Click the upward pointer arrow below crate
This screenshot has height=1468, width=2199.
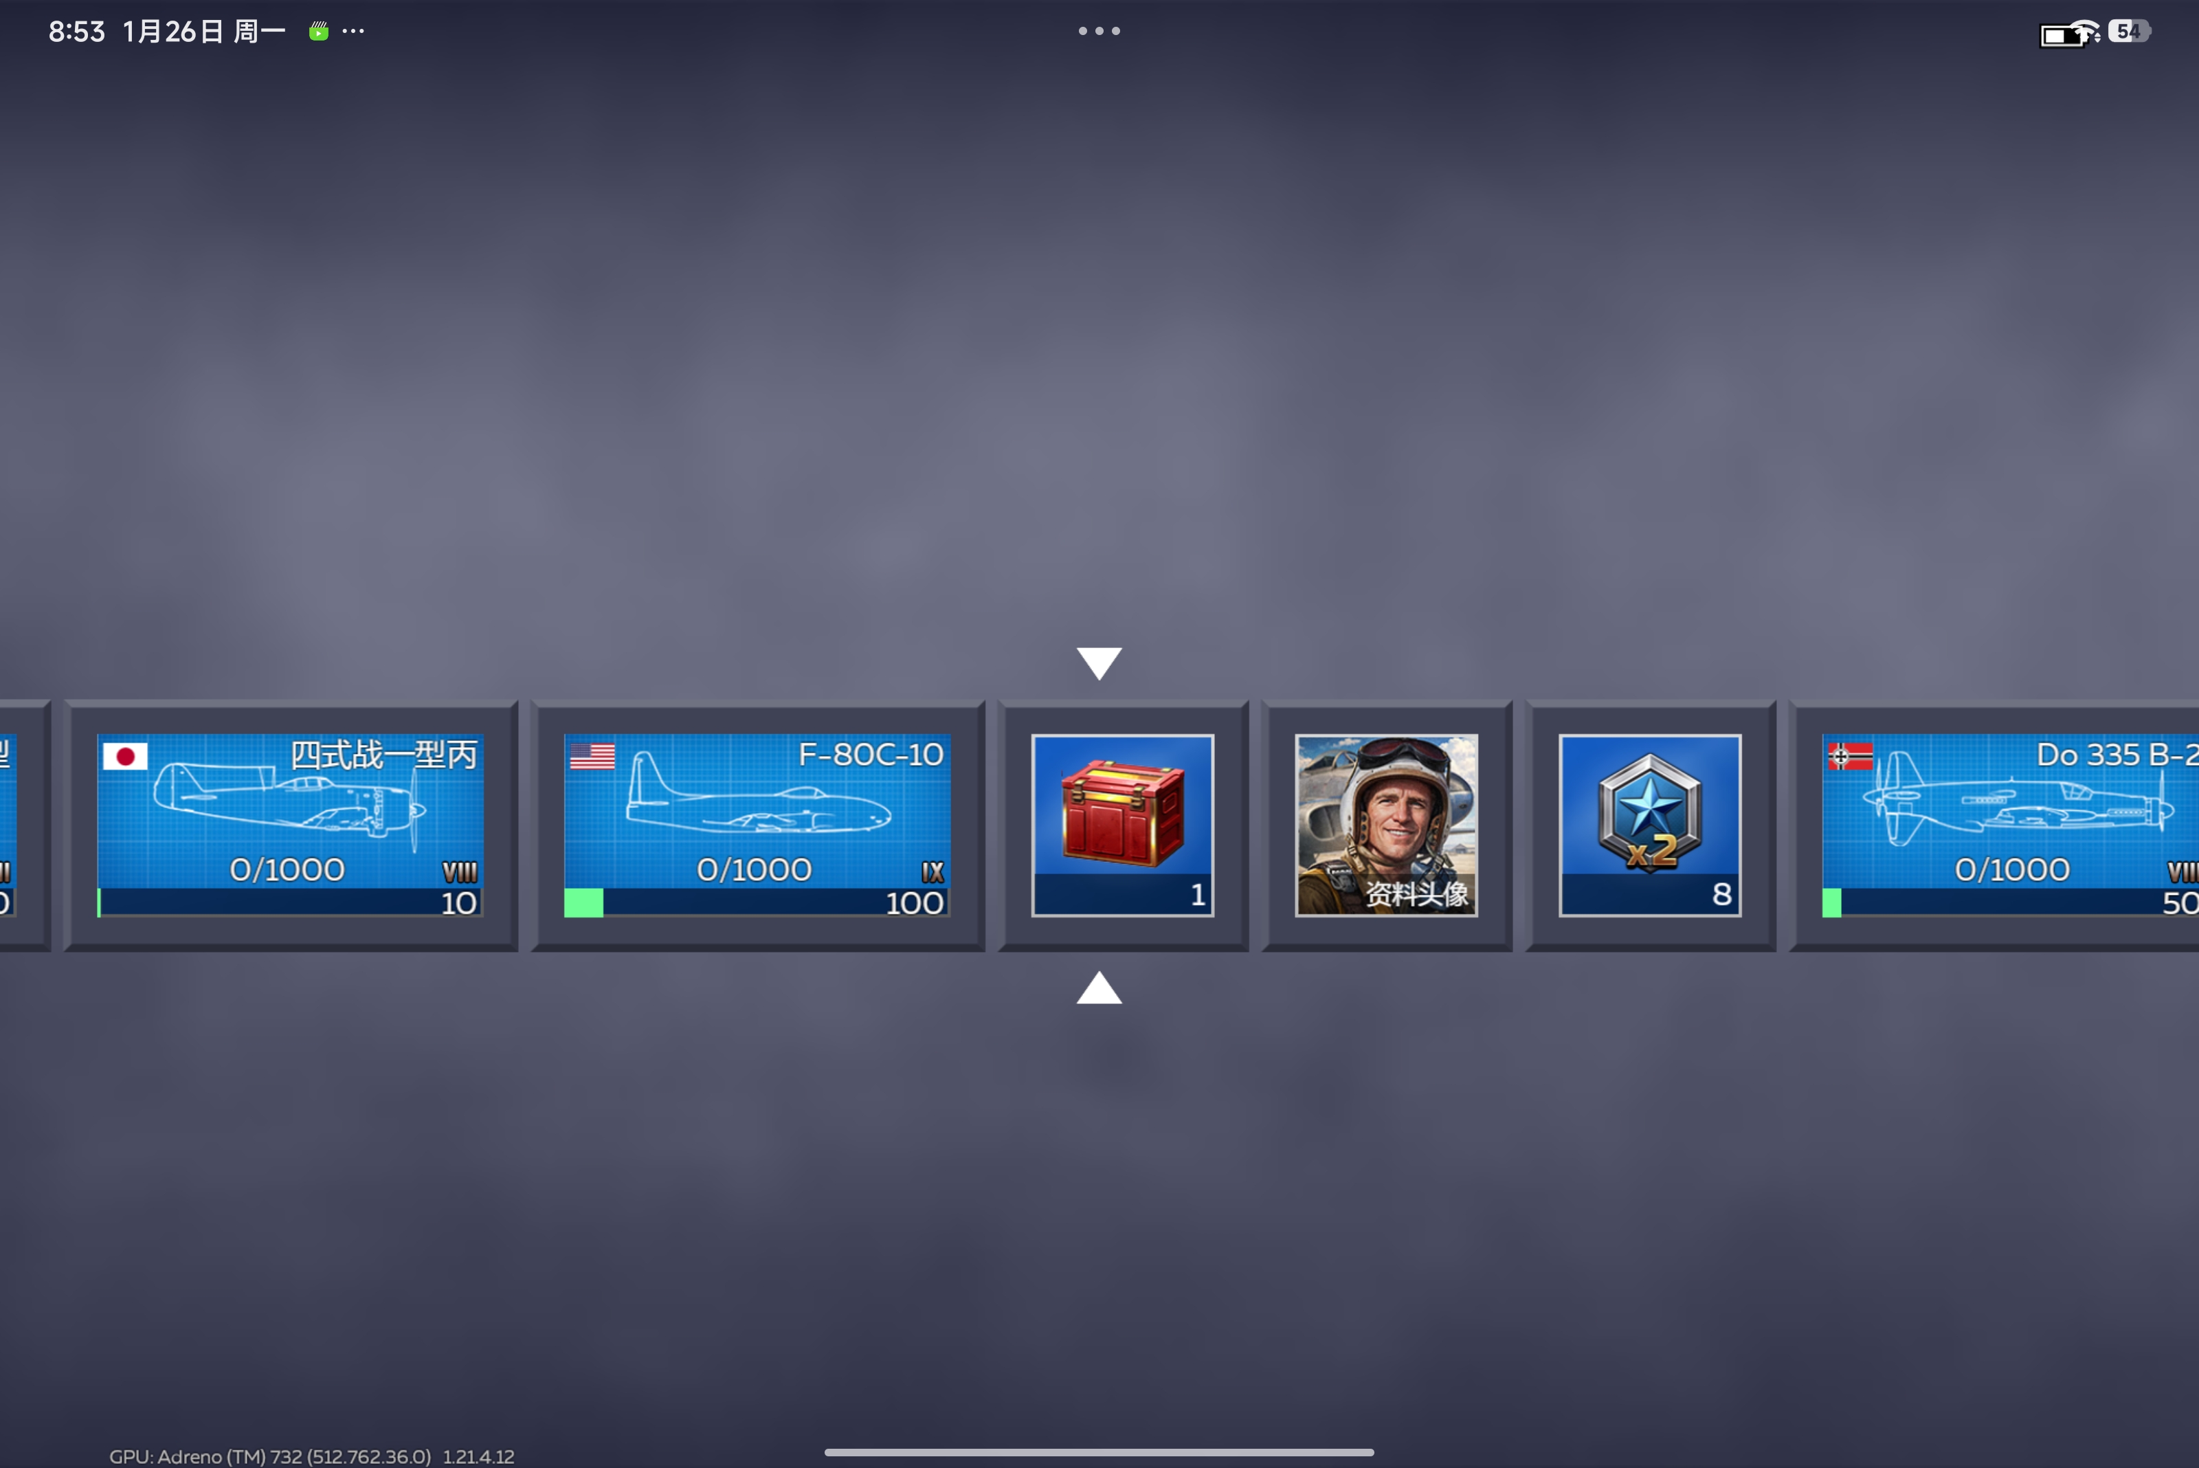1099,989
